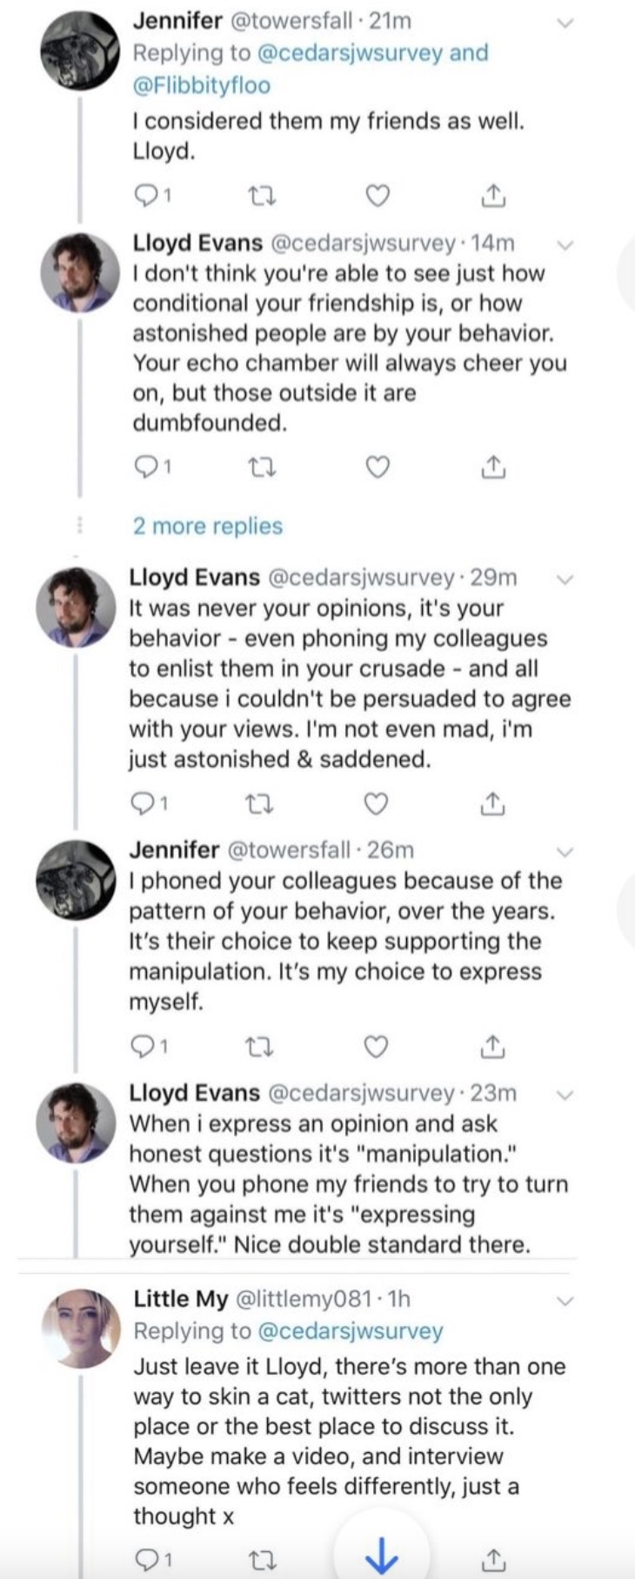Reply to Jennifer's 26m tweet
Image resolution: width=635 pixels, height=1579 pixels.
click(150, 1046)
